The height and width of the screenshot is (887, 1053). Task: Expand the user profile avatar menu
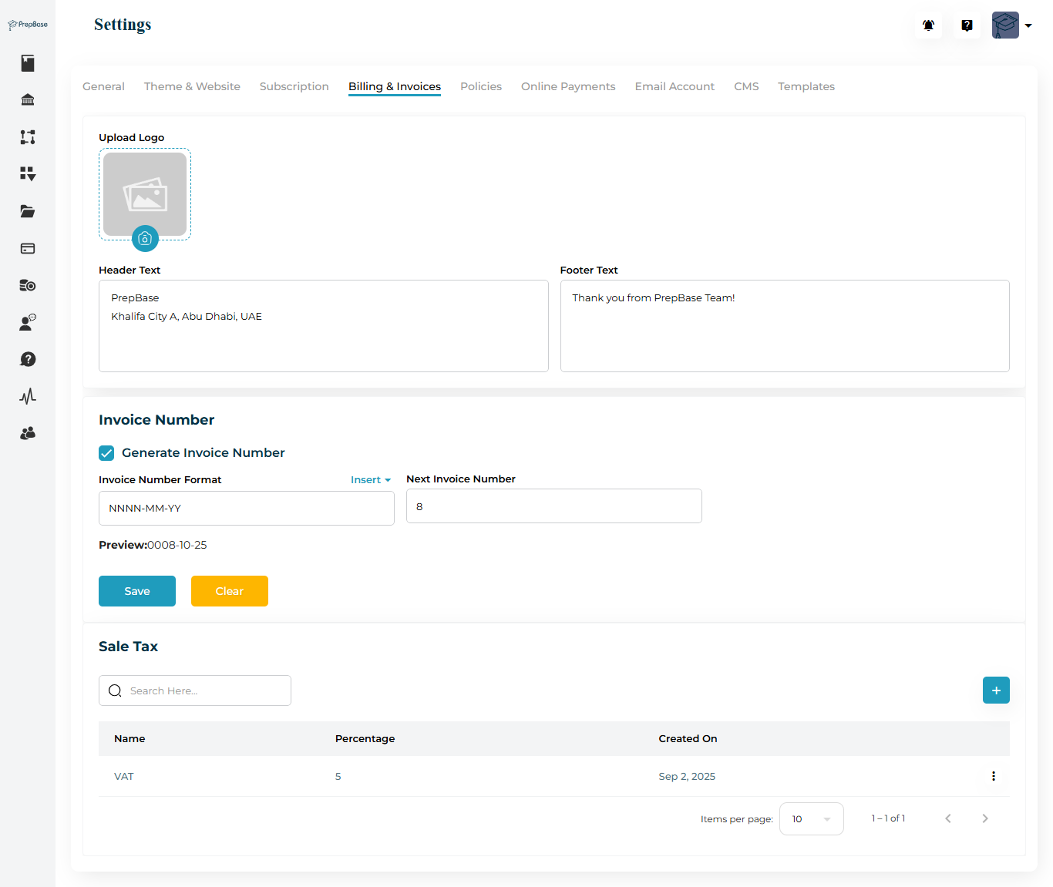click(x=1011, y=25)
